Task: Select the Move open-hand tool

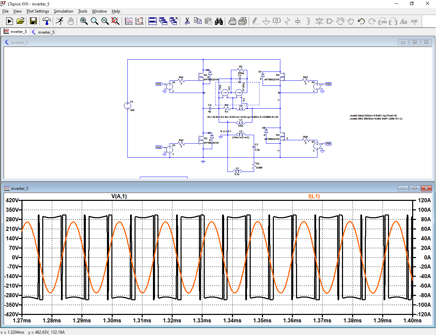Action: pos(340,21)
